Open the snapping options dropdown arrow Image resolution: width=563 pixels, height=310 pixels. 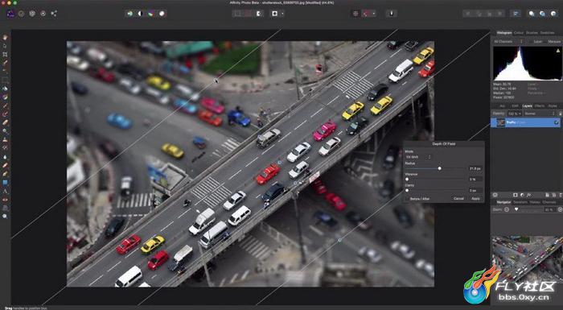point(374,14)
